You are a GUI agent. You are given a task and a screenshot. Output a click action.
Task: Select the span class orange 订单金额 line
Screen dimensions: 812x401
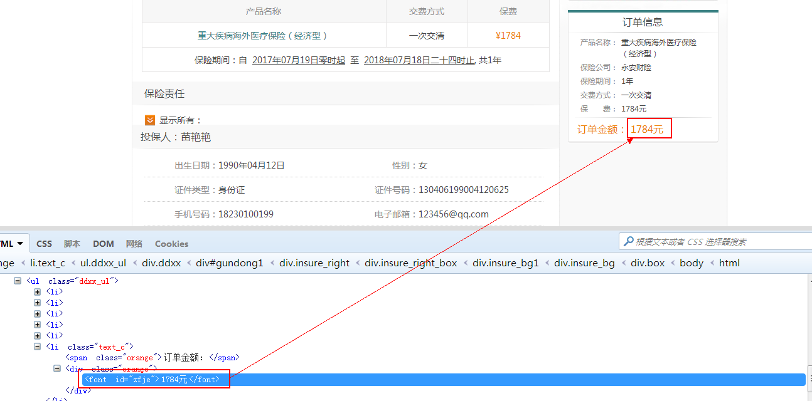pyautogui.click(x=152, y=358)
